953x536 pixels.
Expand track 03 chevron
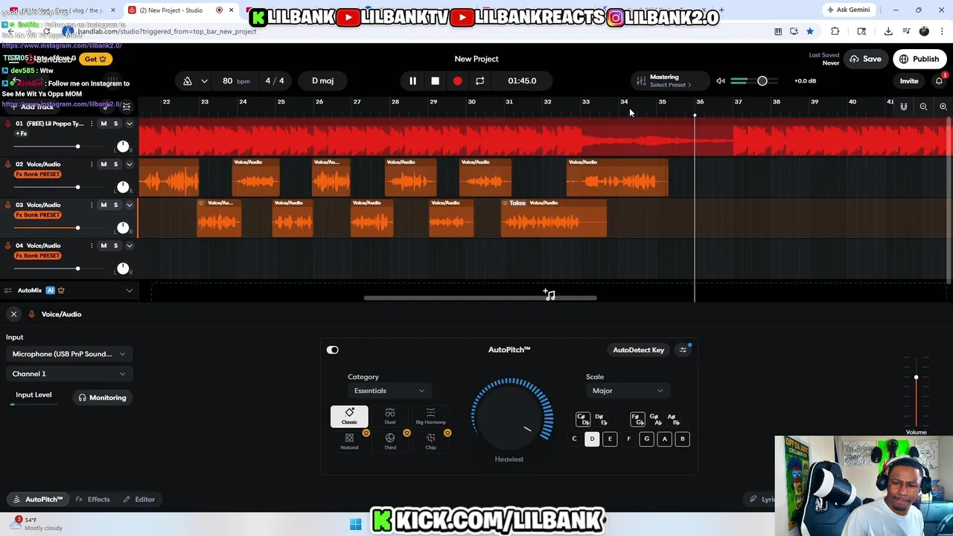coord(129,205)
